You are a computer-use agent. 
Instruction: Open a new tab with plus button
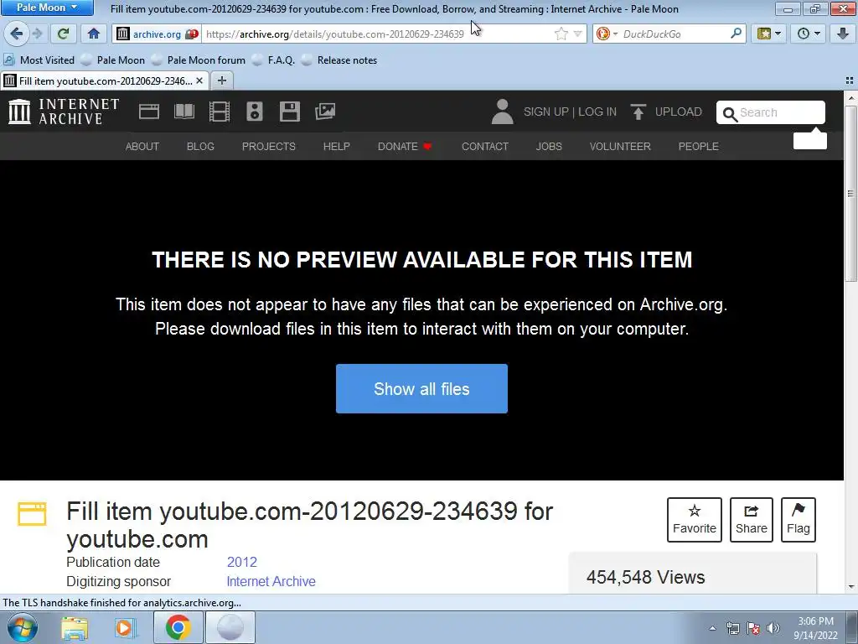pos(221,81)
